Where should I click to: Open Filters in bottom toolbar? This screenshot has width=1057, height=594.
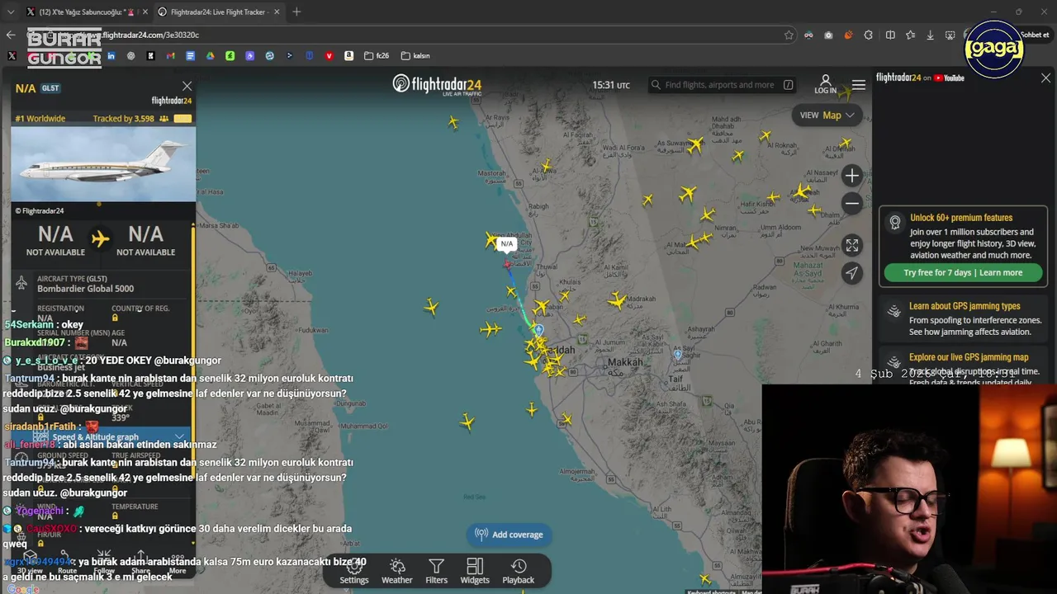[437, 571]
